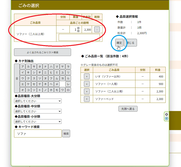Filter by kana オ
181x167 pixels.
click(x=23, y=90)
